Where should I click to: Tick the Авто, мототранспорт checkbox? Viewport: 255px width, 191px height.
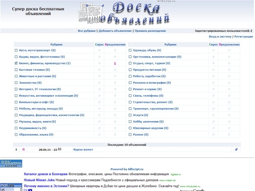point(16,50)
